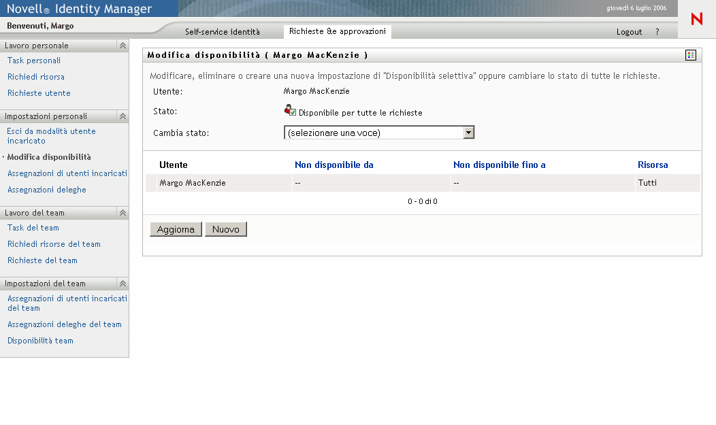Click the Novell N logo icon

click(x=696, y=19)
